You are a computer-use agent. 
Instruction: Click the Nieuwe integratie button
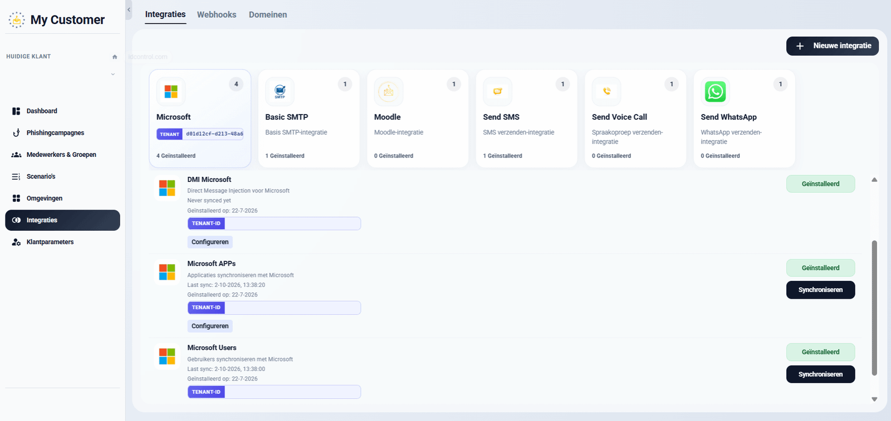coord(833,46)
